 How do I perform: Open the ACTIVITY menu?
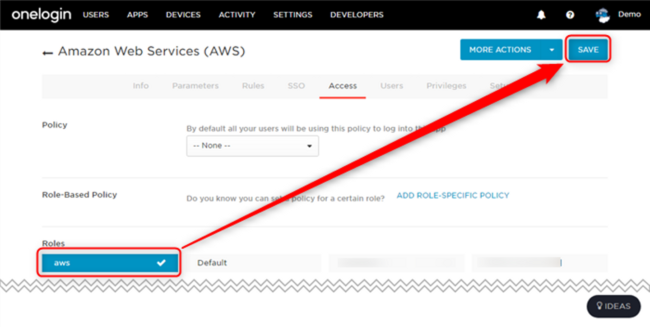pyautogui.click(x=237, y=15)
